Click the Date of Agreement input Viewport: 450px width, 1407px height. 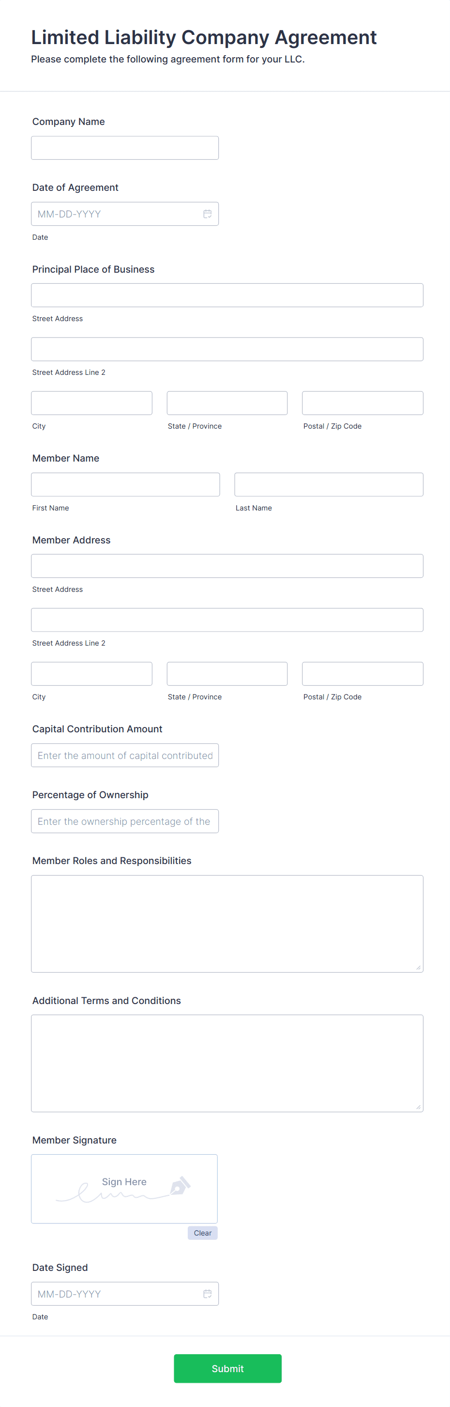[115, 214]
